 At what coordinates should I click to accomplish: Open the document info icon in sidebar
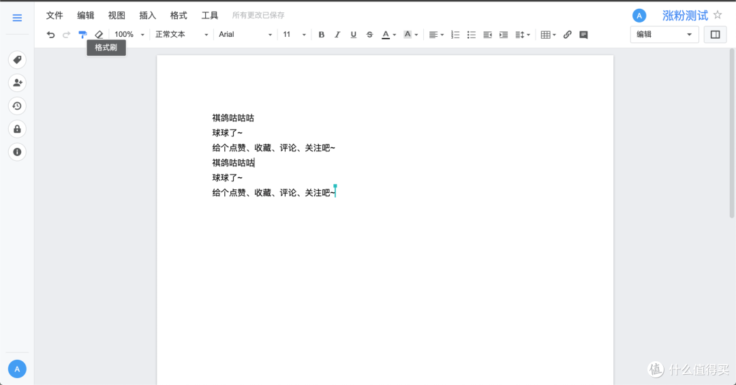(17, 152)
